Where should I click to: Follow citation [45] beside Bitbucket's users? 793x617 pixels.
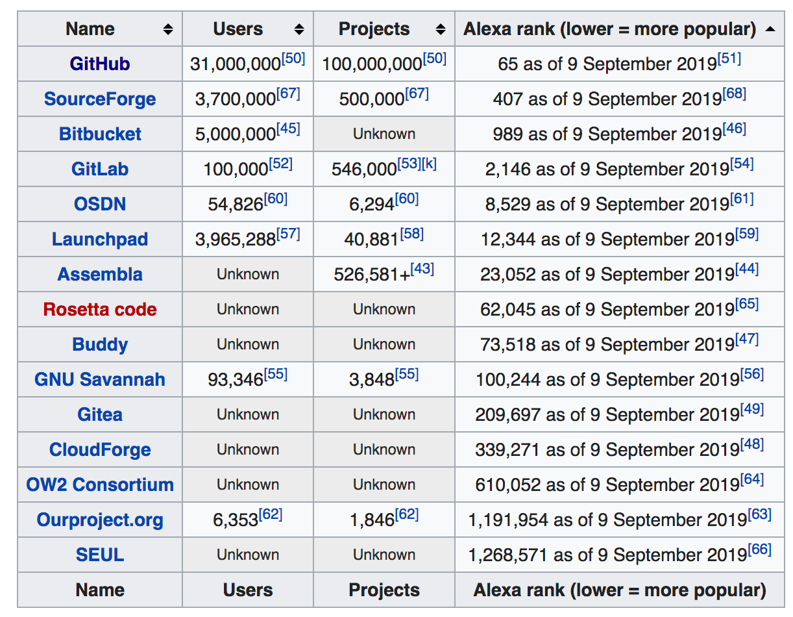(x=288, y=129)
